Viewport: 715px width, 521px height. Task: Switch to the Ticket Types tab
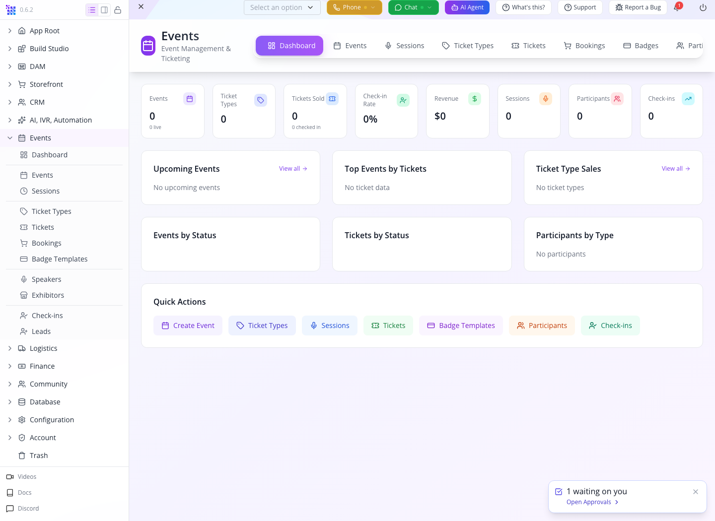[468, 46]
